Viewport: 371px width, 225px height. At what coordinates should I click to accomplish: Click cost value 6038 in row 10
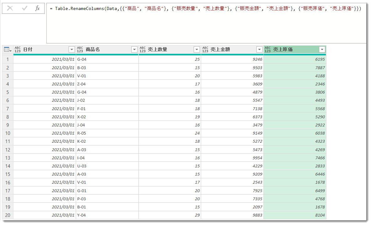point(295,133)
